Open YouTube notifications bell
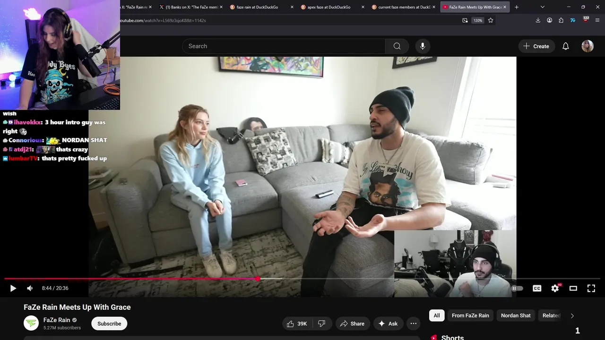The width and height of the screenshot is (605, 340). (x=565, y=46)
